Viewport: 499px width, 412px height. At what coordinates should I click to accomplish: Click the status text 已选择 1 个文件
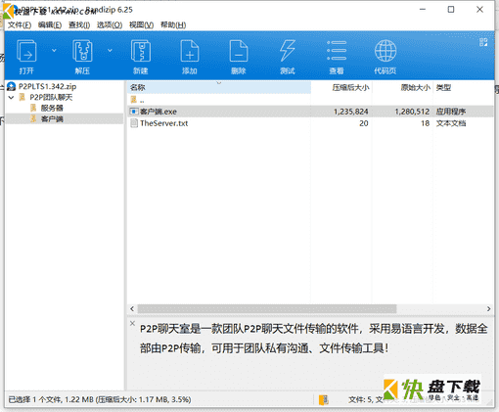tap(35, 399)
